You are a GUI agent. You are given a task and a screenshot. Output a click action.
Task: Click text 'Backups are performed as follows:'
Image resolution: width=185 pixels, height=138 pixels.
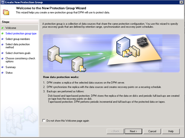pos(66,91)
